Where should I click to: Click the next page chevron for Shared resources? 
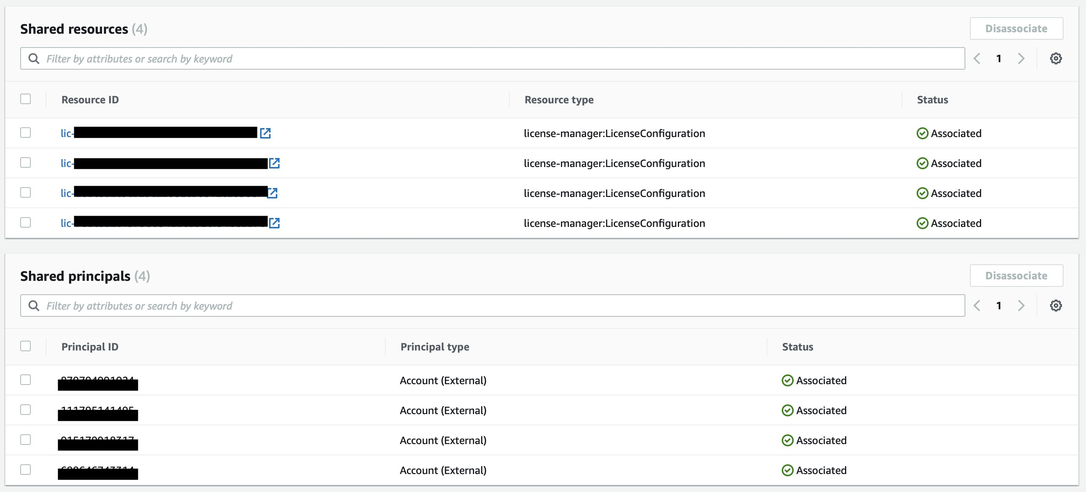[x=1021, y=58]
